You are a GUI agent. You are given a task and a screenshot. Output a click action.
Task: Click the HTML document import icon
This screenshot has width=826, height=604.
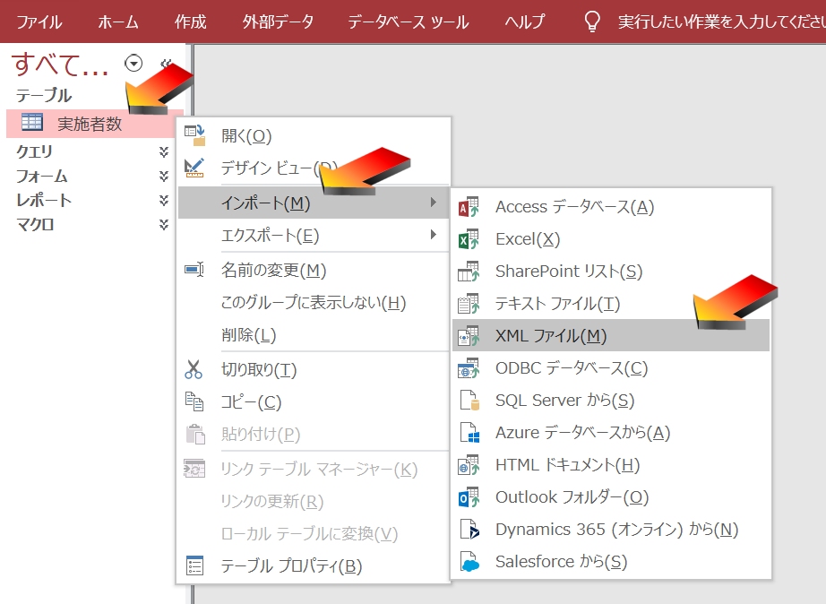pyautogui.click(x=469, y=465)
